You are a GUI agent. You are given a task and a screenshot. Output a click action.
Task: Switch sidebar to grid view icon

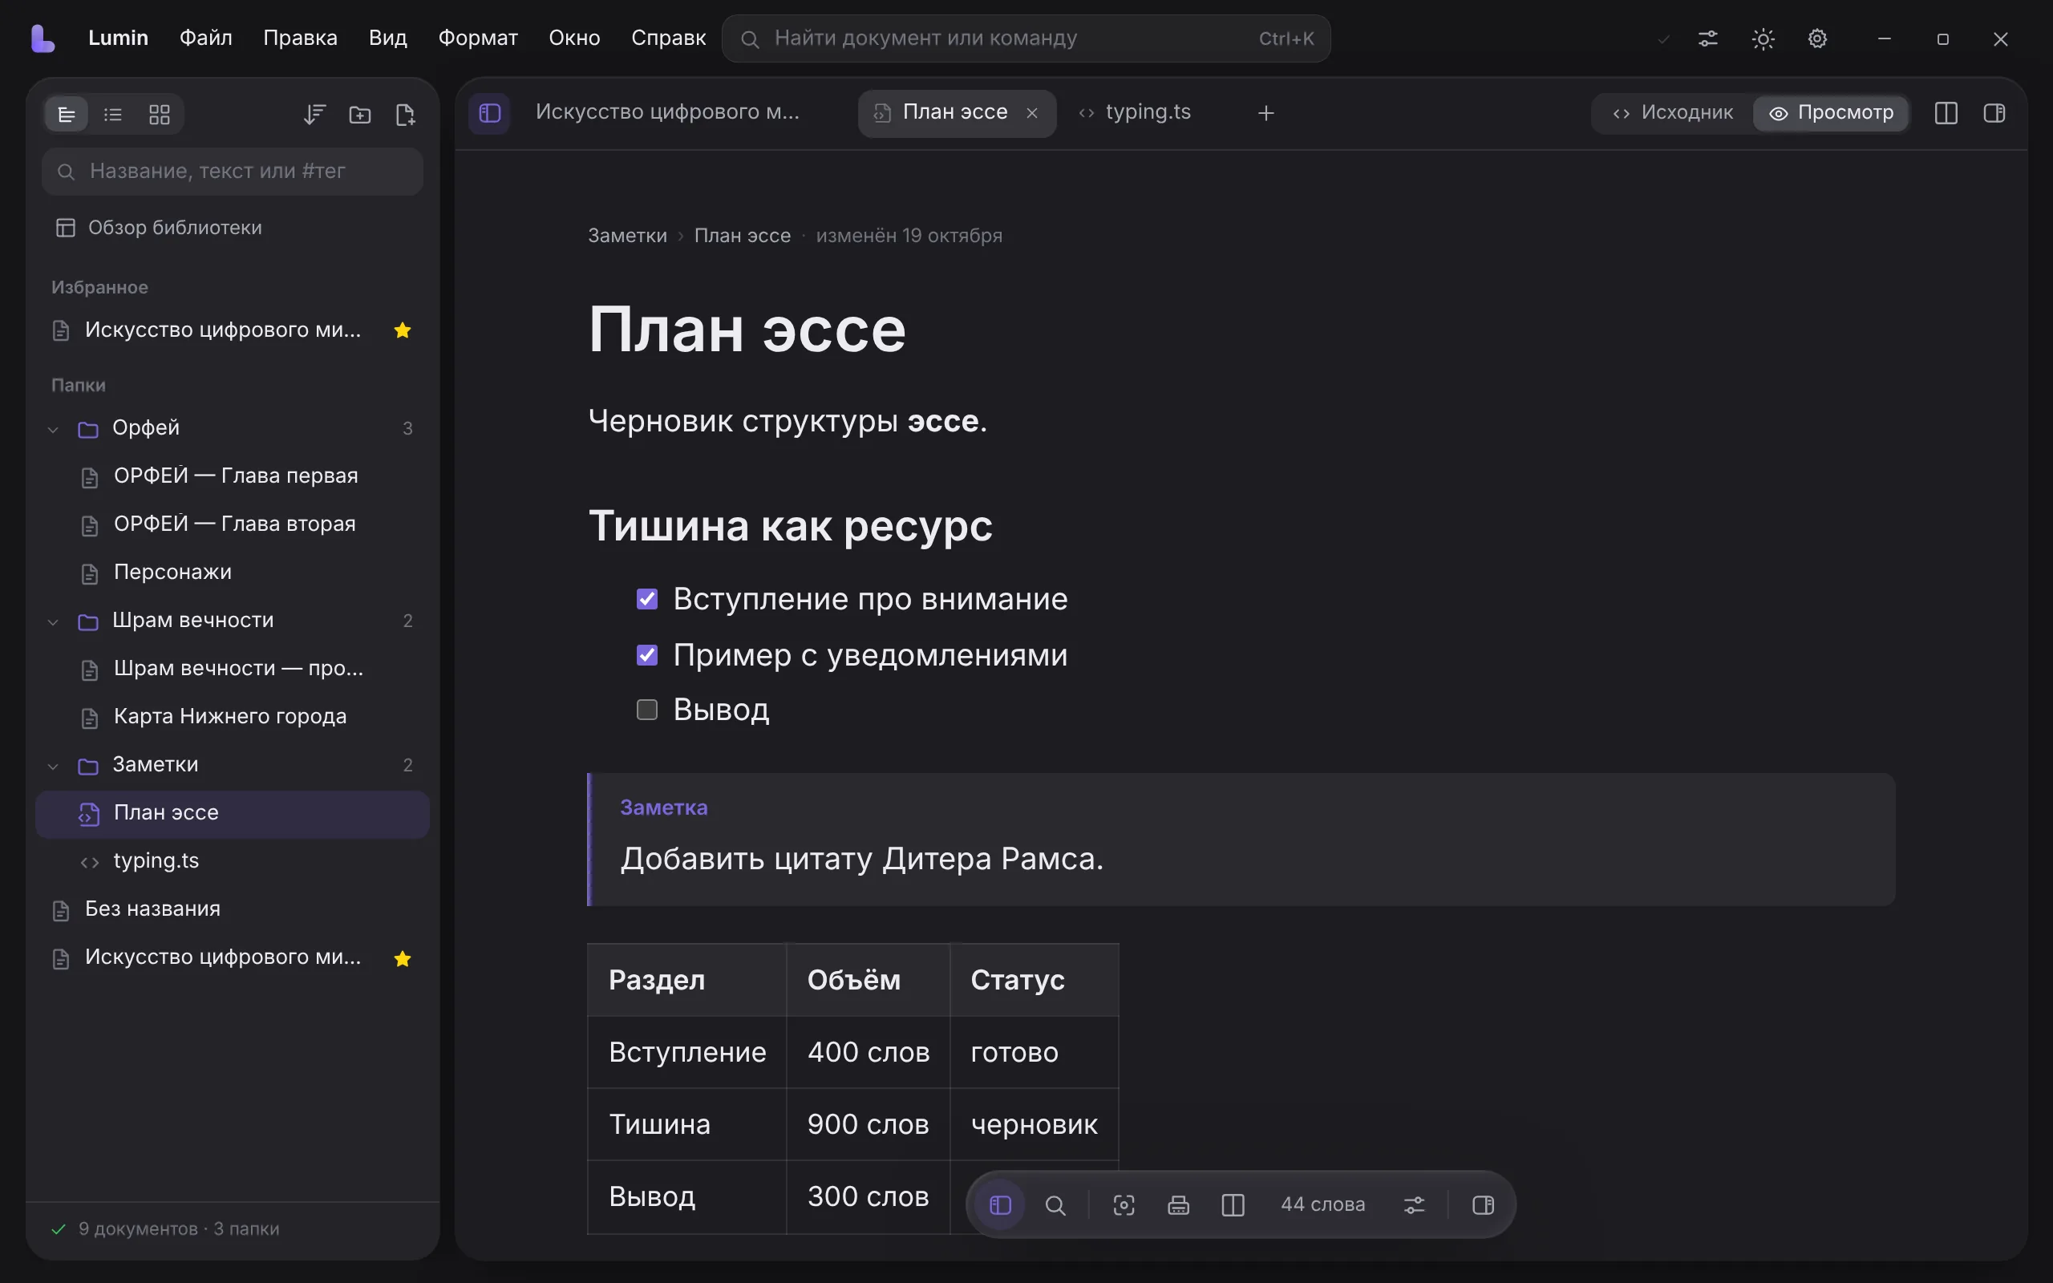click(x=160, y=115)
